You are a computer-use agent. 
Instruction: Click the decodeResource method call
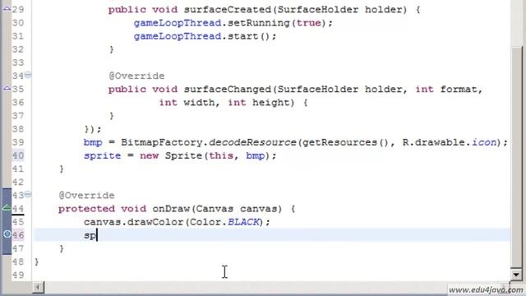[x=252, y=142]
